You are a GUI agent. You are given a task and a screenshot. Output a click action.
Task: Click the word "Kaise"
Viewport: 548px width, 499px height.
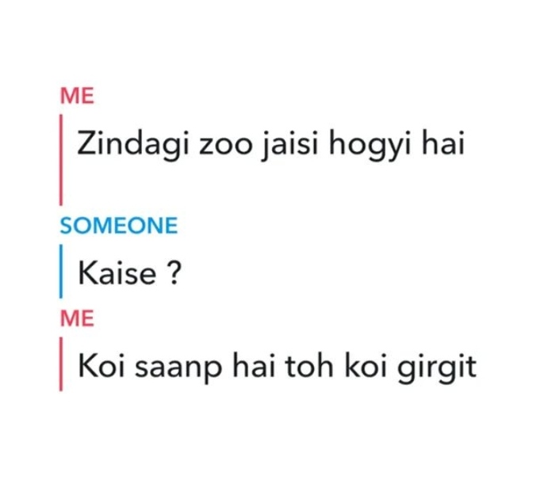coord(117,272)
